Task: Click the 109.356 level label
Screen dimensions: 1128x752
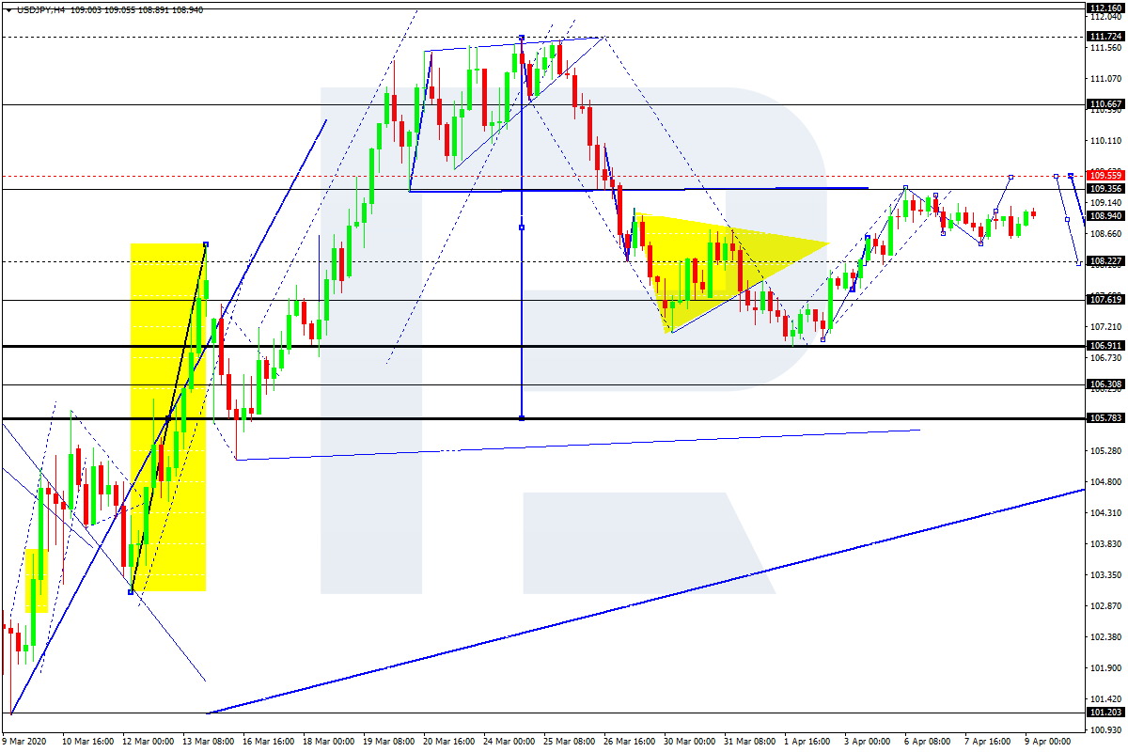Action: 1104,188
